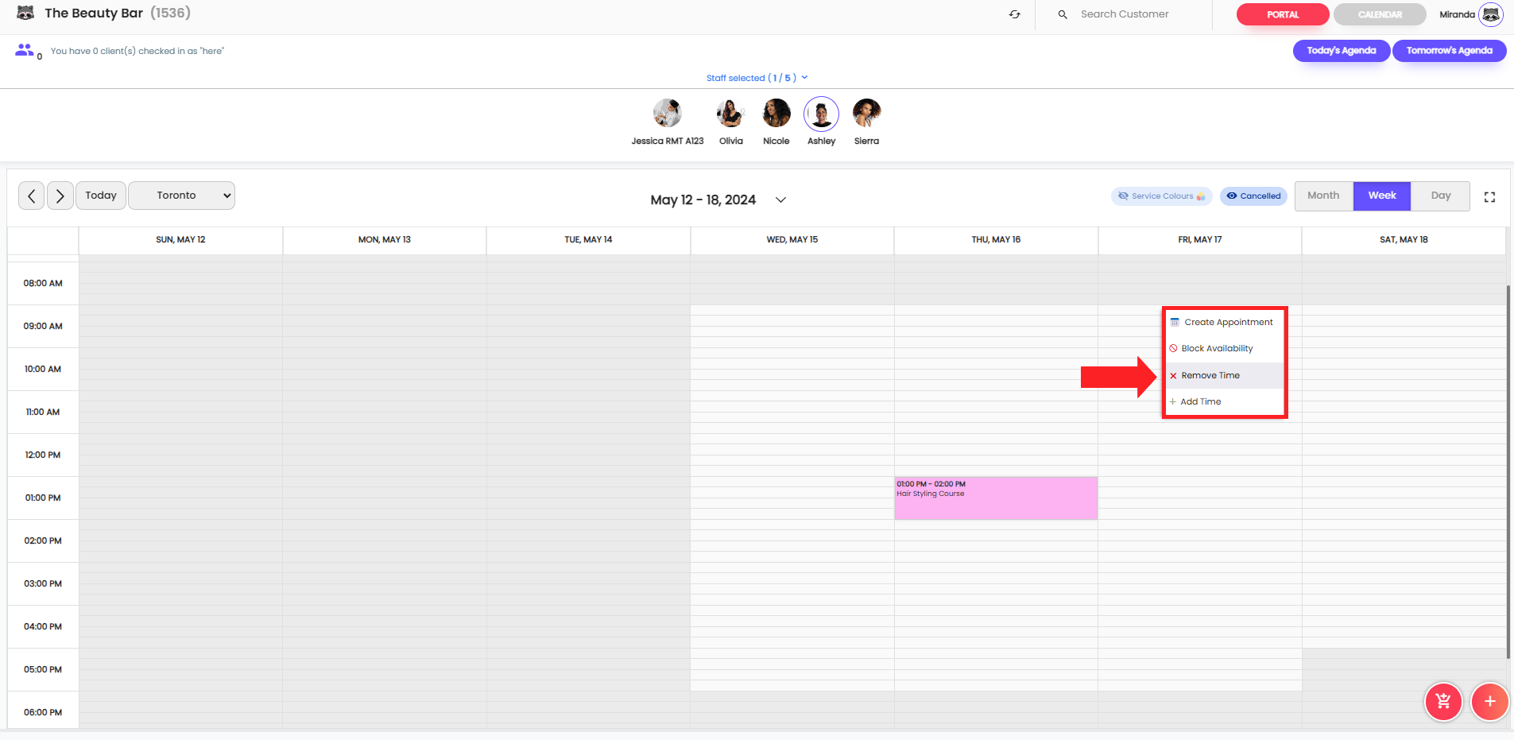Image resolution: width=1514 pixels, height=740 pixels.
Task: Choose Remove Time from context menu
Action: [x=1210, y=376]
